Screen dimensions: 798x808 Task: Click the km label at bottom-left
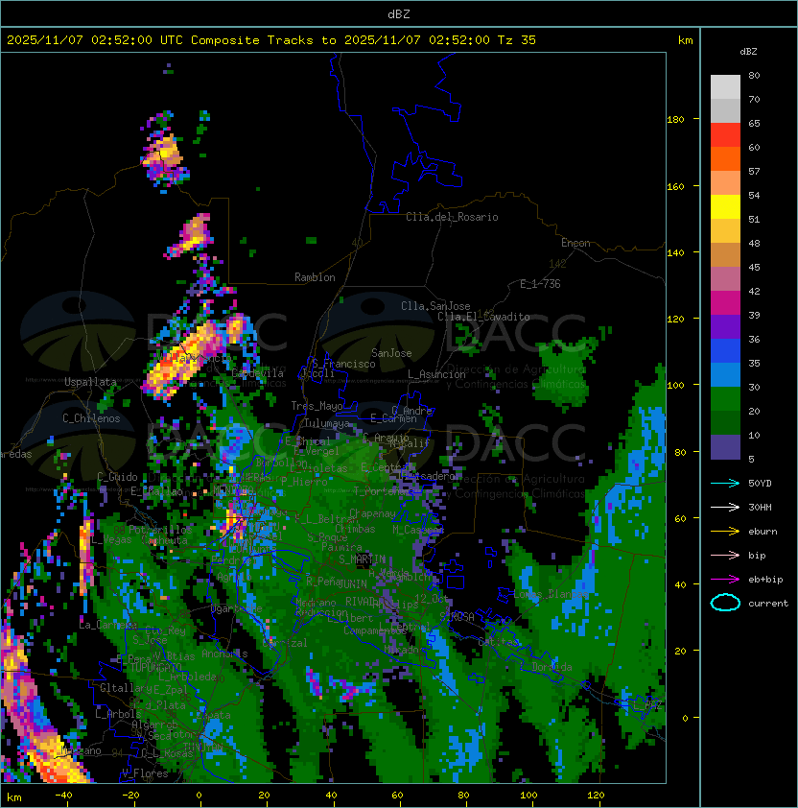14,797
